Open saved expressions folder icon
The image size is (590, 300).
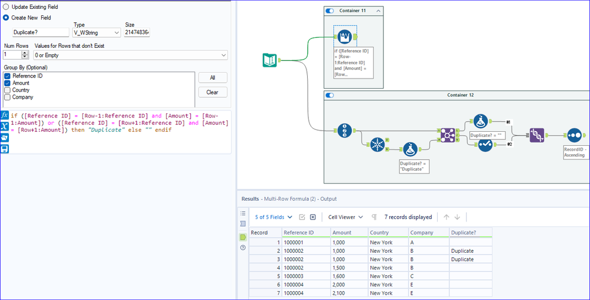point(5,138)
